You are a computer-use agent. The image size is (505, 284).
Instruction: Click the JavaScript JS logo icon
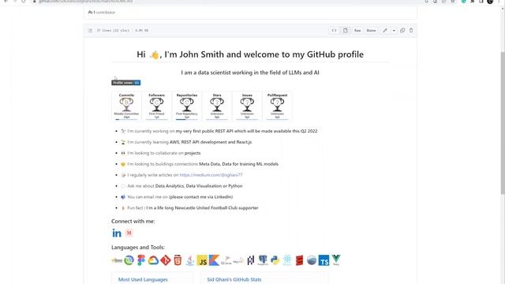pos(202,260)
